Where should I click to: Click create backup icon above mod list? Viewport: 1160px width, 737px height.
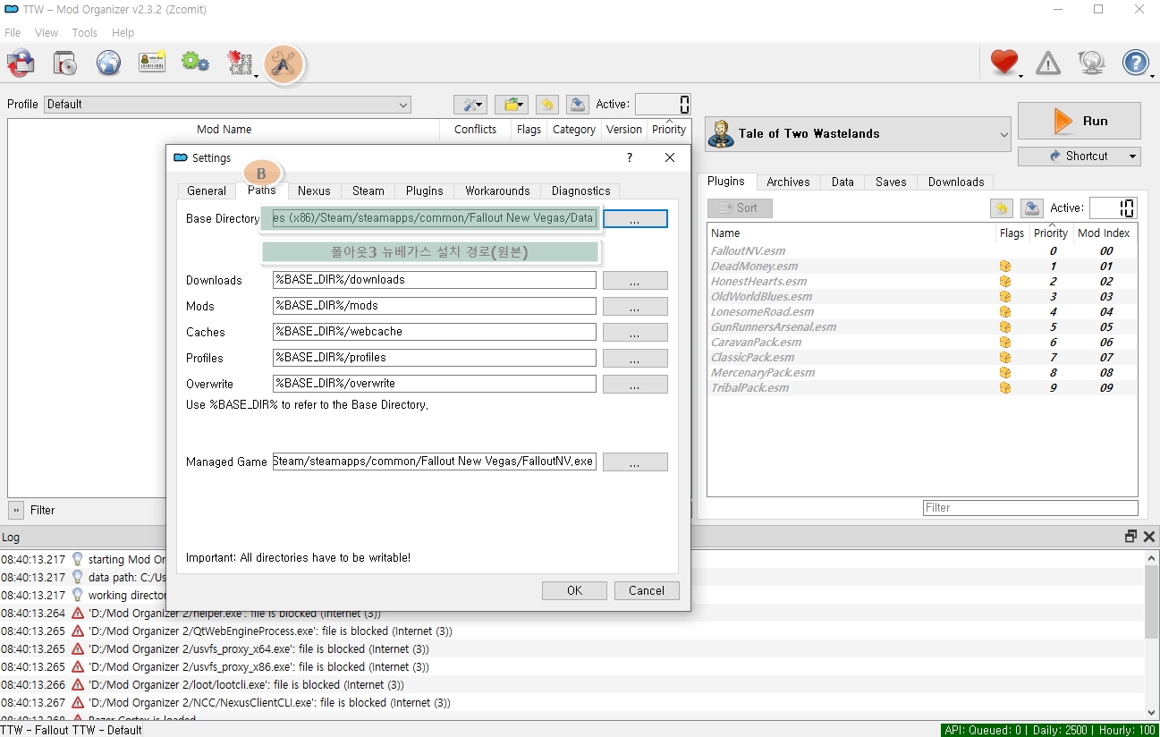578,105
